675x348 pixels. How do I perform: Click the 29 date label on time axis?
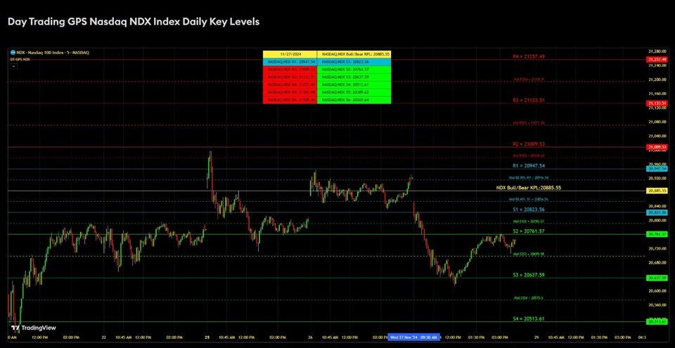click(x=536, y=337)
